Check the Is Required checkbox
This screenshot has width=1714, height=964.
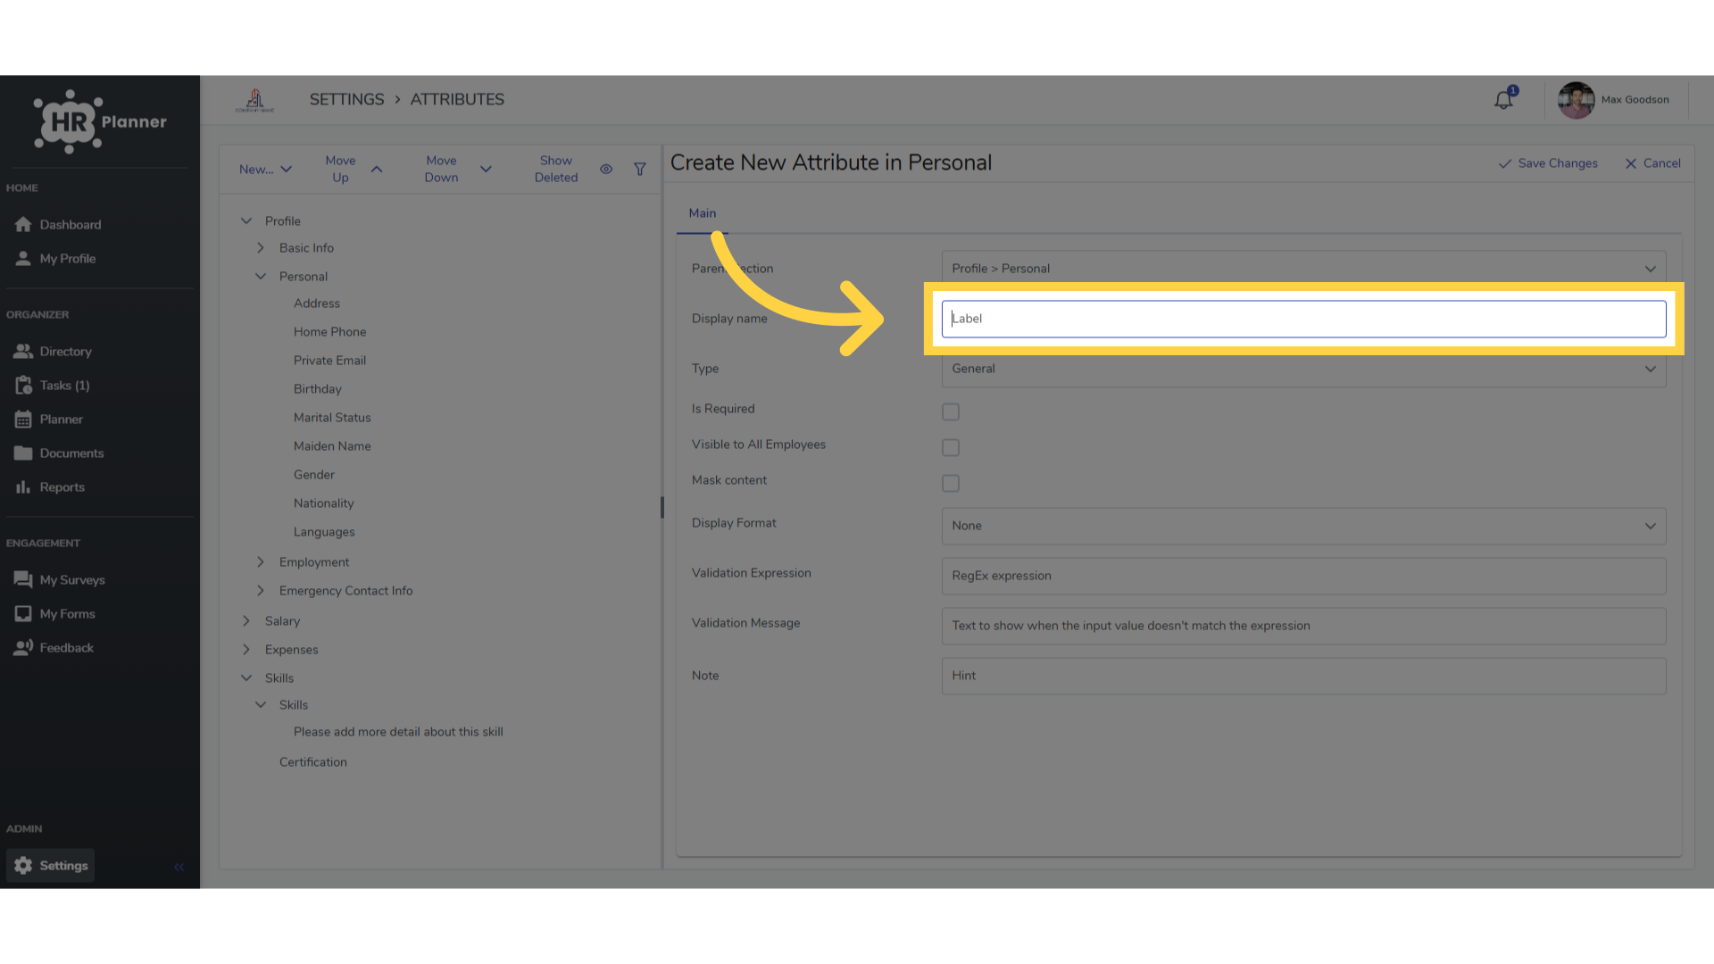951,411
